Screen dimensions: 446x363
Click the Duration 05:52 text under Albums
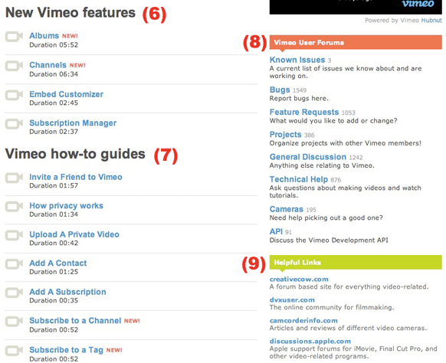54,45
